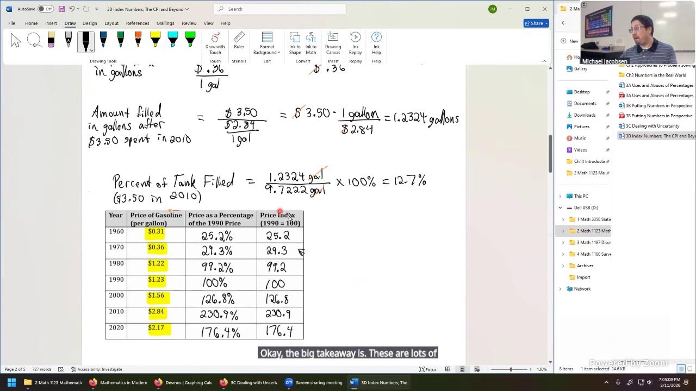Choose the orange pencil tool

[138, 40]
